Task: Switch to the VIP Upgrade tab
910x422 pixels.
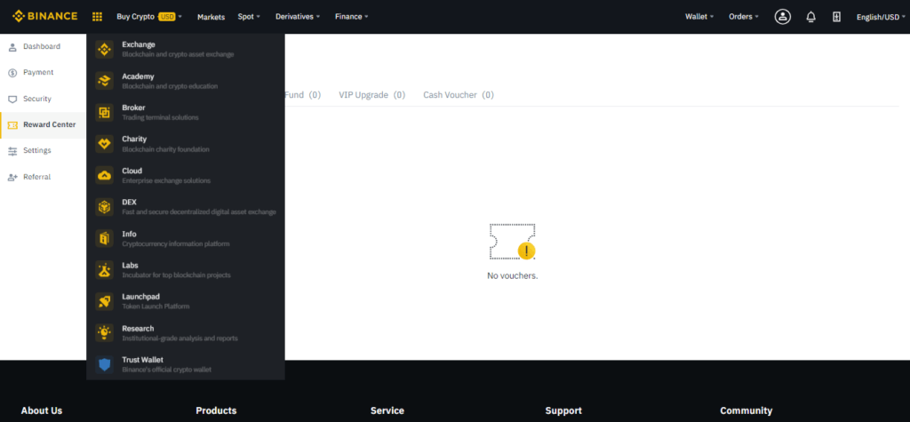Action: tap(372, 94)
